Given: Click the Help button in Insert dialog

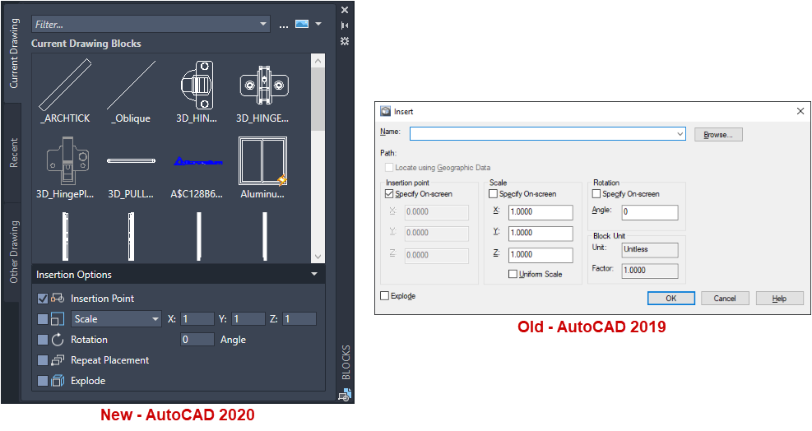Looking at the screenshot, I should tap(779, 299).
